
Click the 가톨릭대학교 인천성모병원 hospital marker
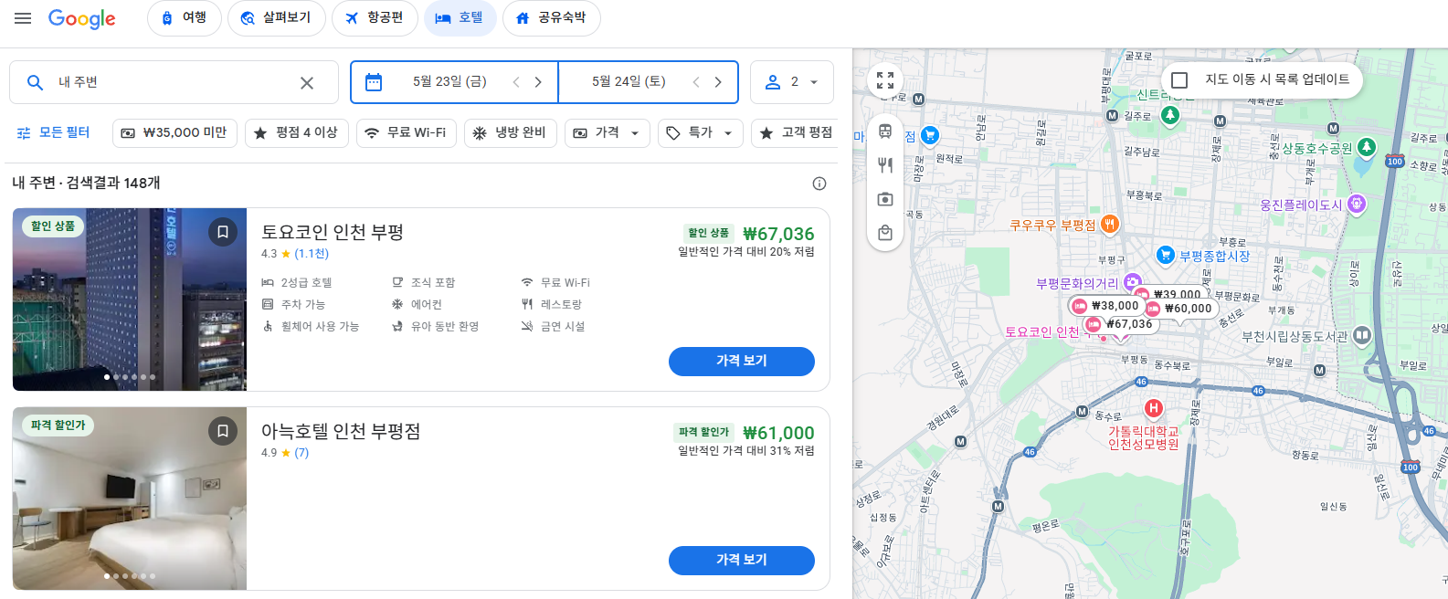(x=1154, y=408)
